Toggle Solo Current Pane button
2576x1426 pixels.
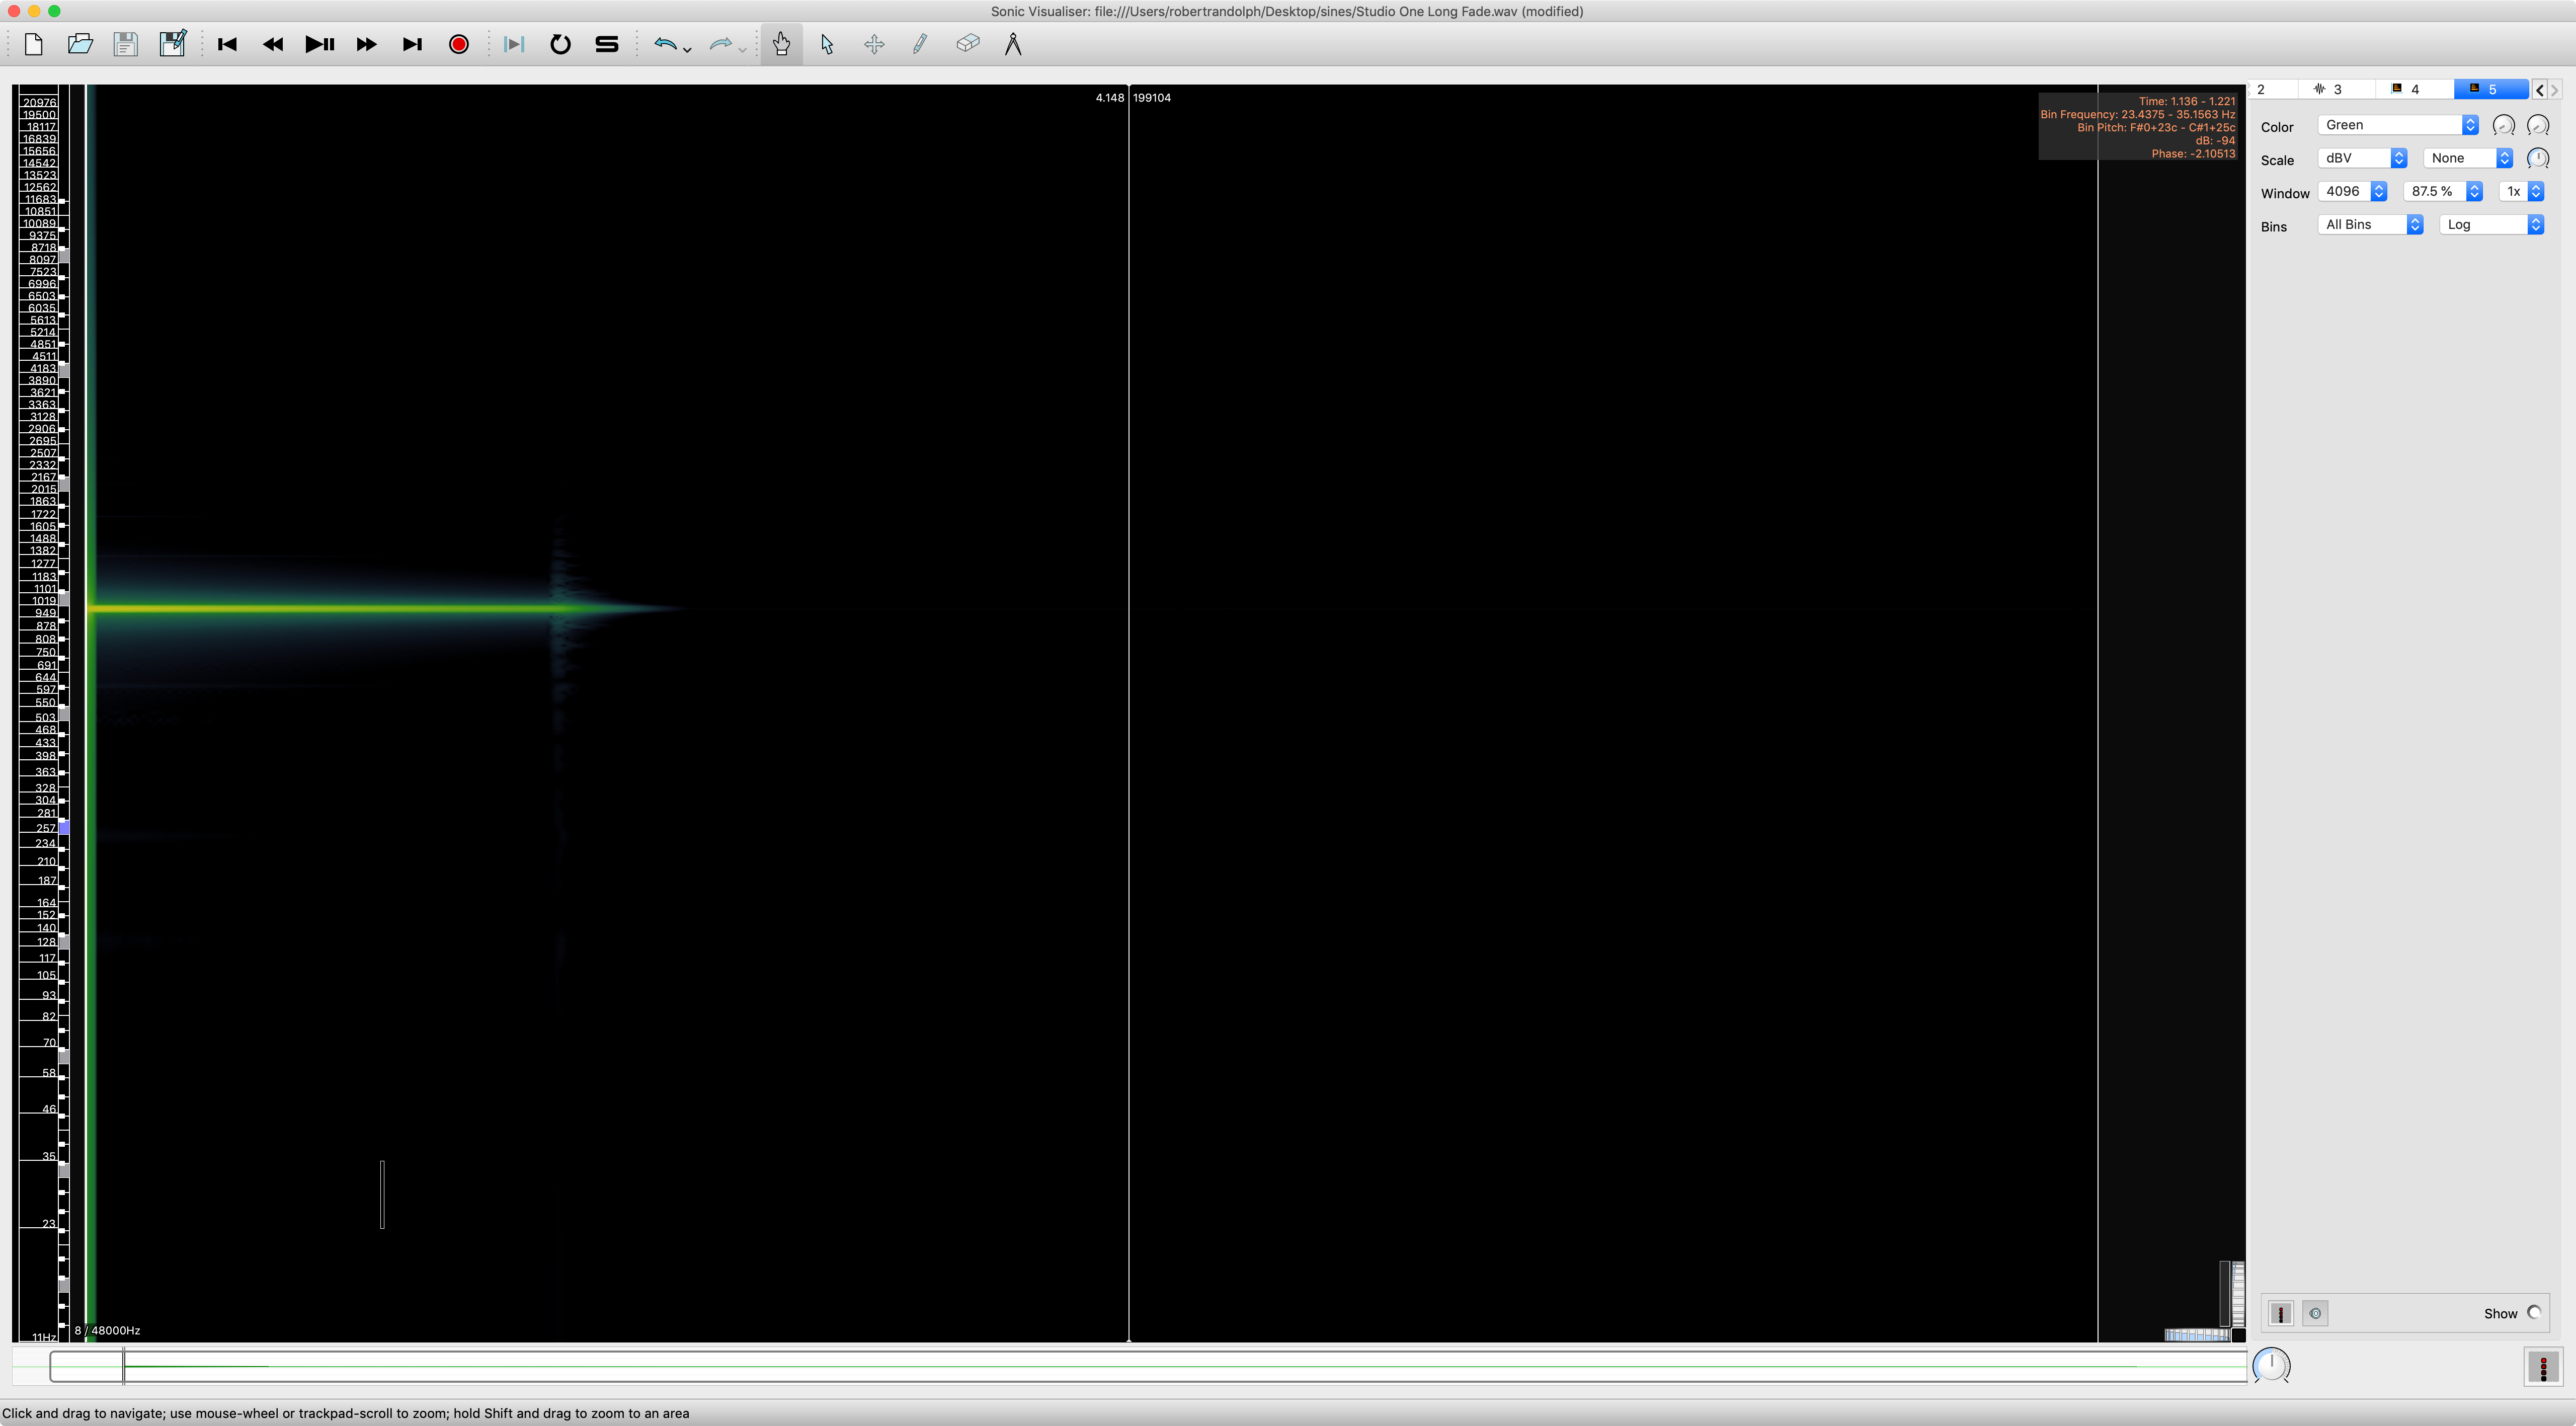(606, 45)
